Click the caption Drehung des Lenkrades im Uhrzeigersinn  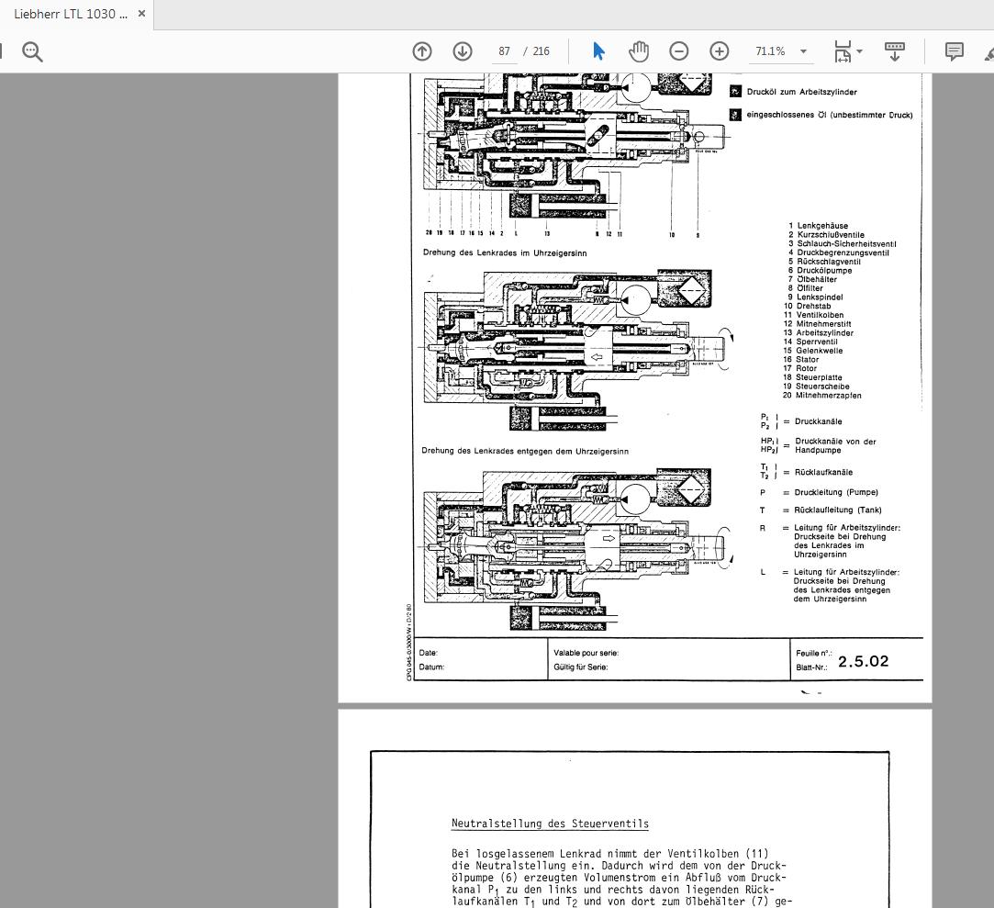(505, 253)
